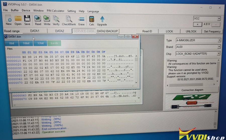Image resolution: width=226 pixels, height=140 pixels.
Task: Open the Window menu
Action: [38, 11]
